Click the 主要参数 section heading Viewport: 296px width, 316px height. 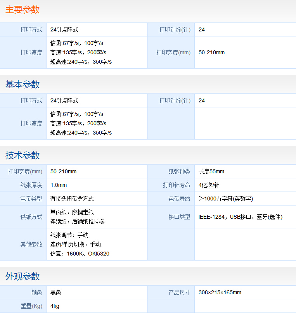point(23,10)
